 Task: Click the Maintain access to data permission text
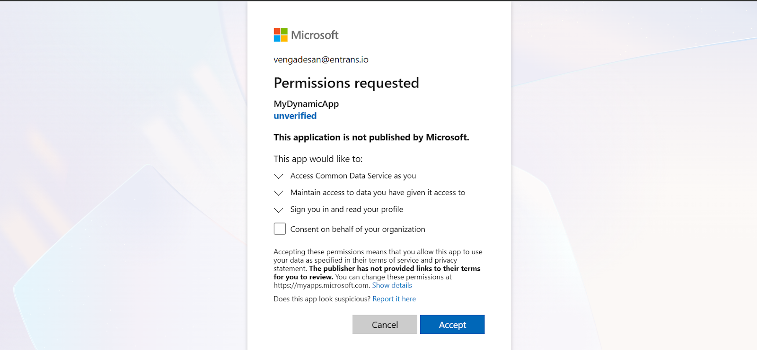coord(378,193)
